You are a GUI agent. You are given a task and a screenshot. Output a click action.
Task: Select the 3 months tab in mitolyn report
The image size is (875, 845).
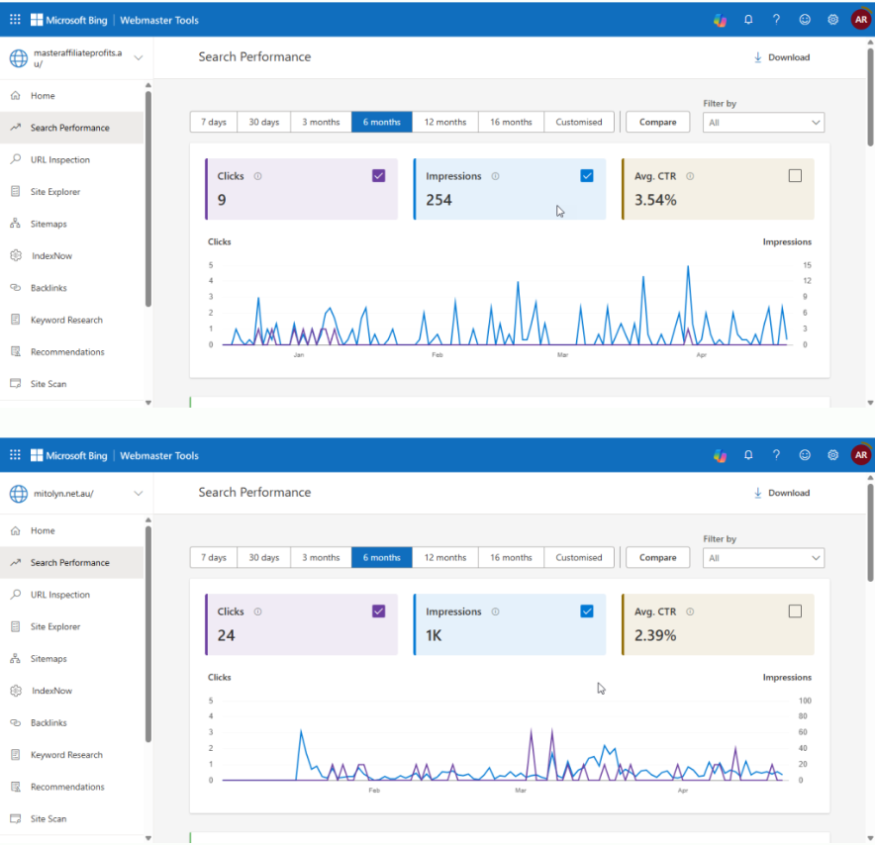321,558
